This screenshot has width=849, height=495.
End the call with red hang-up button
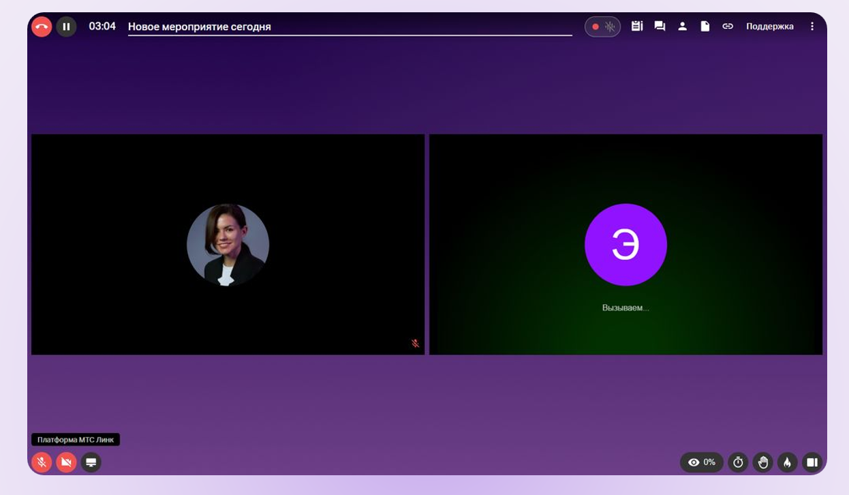[x=42, y=27]
